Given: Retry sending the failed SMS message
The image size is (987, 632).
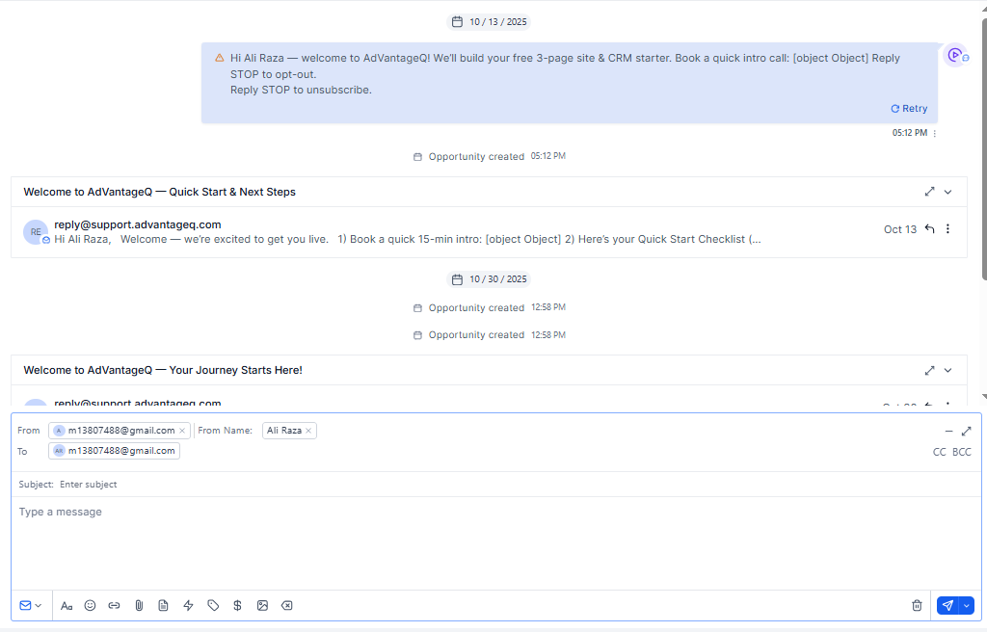Looking at the screenshot, I should [909, 109].
